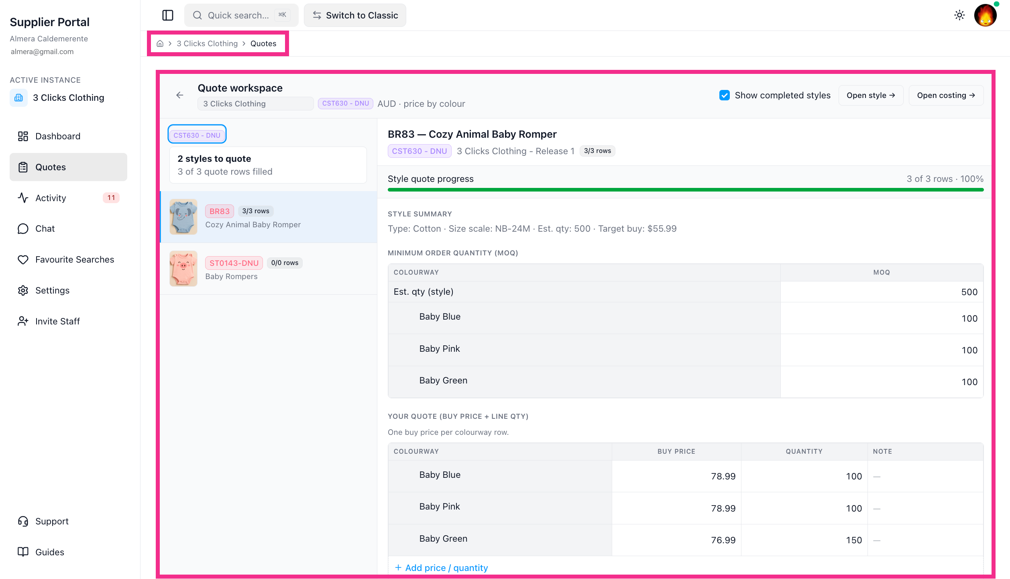Open Invite Staff in the sidebar
The width and height of the screenshot is (1010, 579).
(x=68, y=321)
